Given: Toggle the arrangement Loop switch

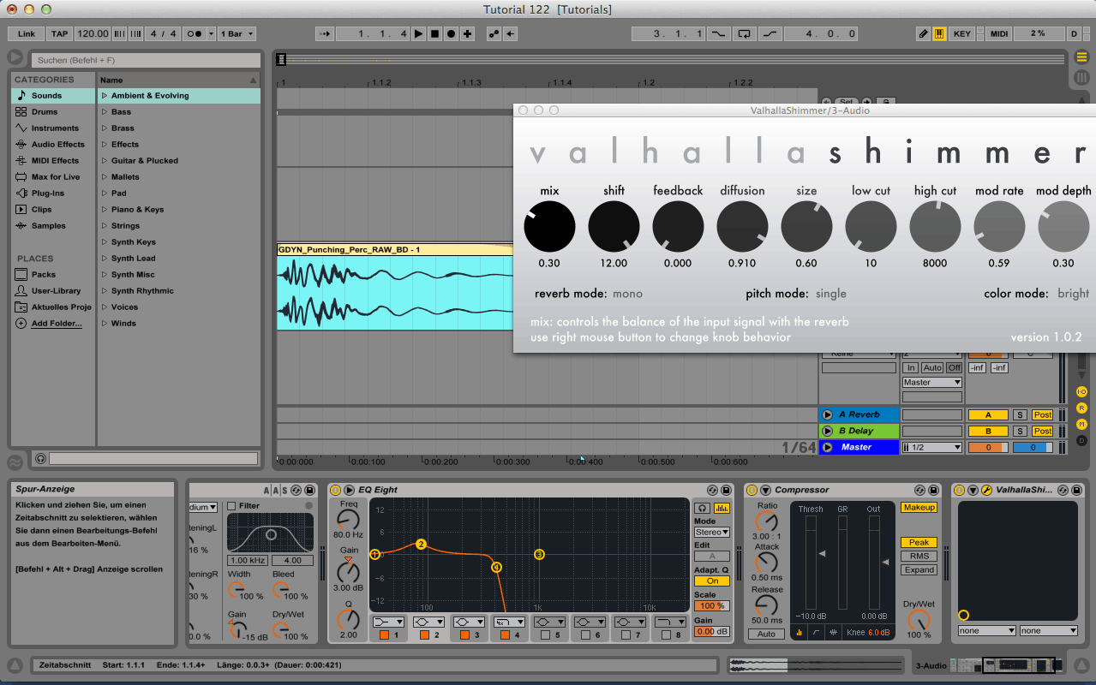Looking at the screenshot, I should pyautogui.click(x=744, y=33).
